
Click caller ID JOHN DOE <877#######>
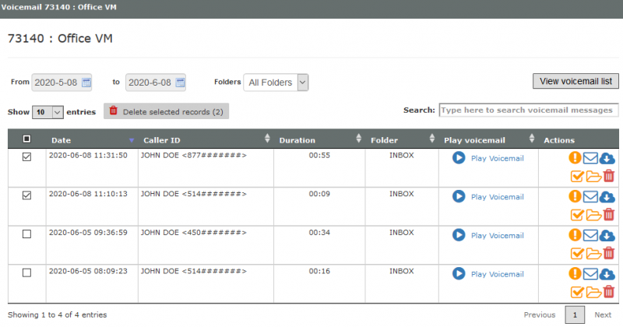click(x=193, y=156)
